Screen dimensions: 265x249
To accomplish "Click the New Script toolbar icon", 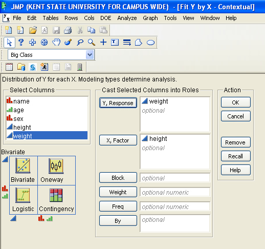I will [x=20, y=30].
